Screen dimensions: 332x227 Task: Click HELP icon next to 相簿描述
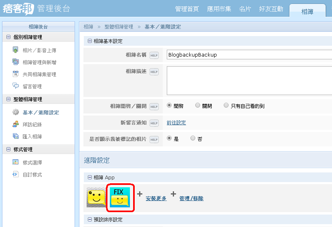pyautogui.click(x=154, y=72)
